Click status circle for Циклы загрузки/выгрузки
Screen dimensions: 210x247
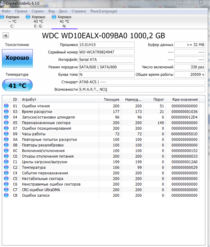click(6, 162)
